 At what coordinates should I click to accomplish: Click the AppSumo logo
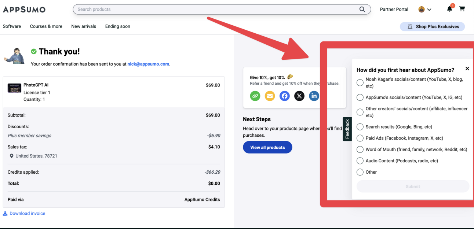click(24, 10)
